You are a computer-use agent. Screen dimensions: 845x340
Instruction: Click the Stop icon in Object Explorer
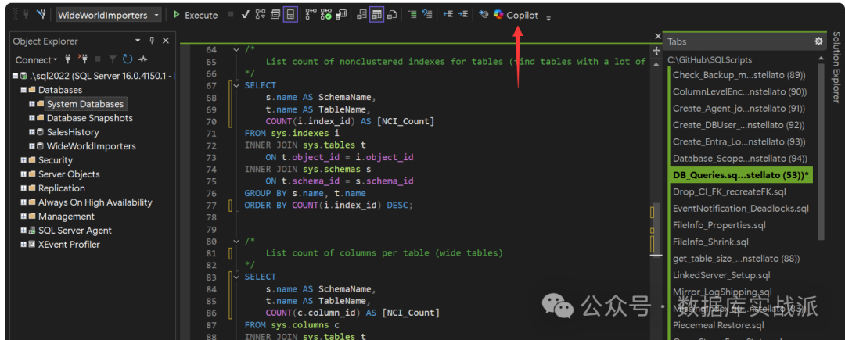point(98,59)
